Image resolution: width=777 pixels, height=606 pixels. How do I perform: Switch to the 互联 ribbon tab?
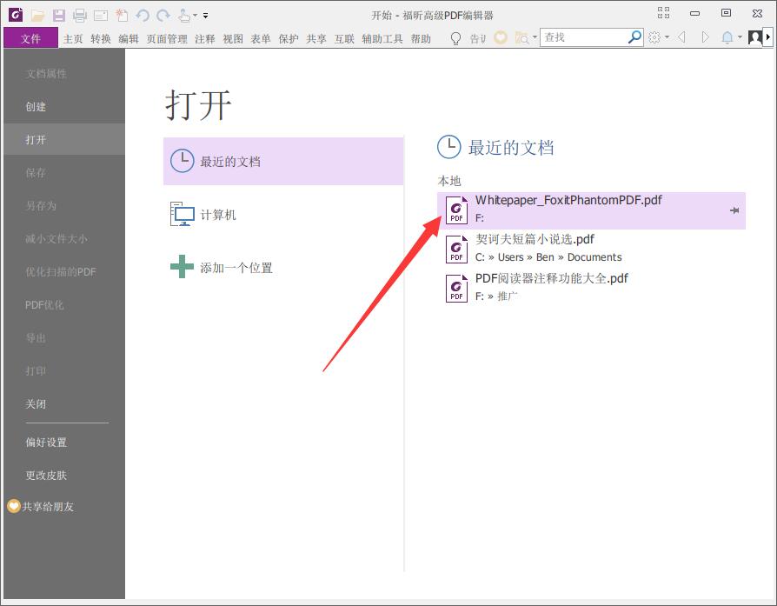click(x=344, y=38)
